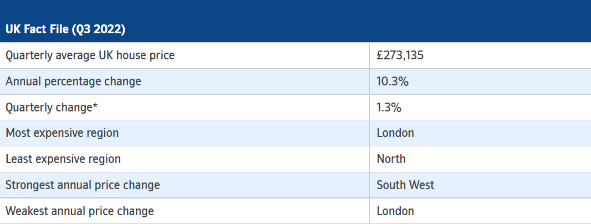This screenshot has height=224, width=591.
Task: Click the 10.3% value
Action: point(393,82)
